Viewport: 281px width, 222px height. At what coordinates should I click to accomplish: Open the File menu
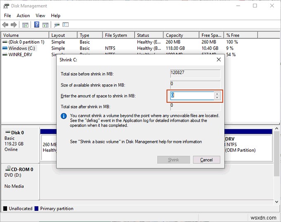[7, 16]
